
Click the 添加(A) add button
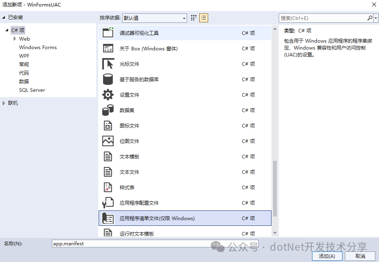click(x=327, y=256)
